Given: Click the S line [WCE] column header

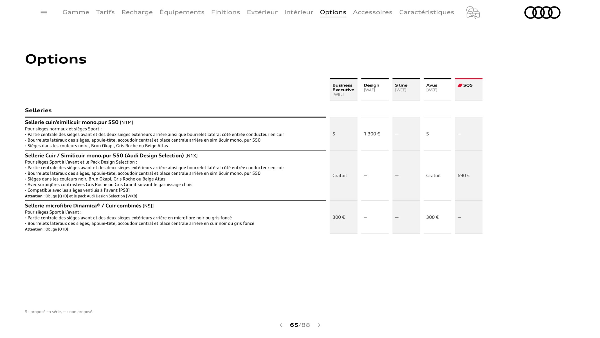Looking at the screenshot, I should tap(406, 90).
